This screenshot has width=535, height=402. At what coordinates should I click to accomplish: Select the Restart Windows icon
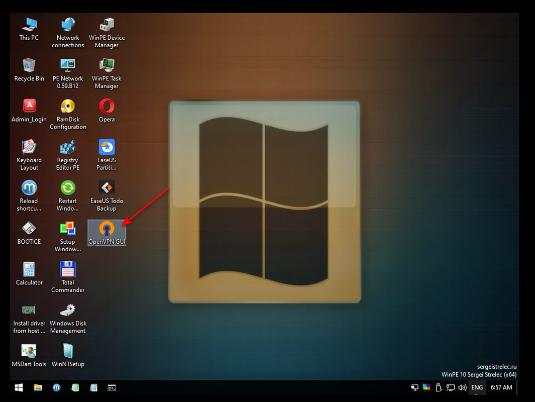tap(68, 196)
